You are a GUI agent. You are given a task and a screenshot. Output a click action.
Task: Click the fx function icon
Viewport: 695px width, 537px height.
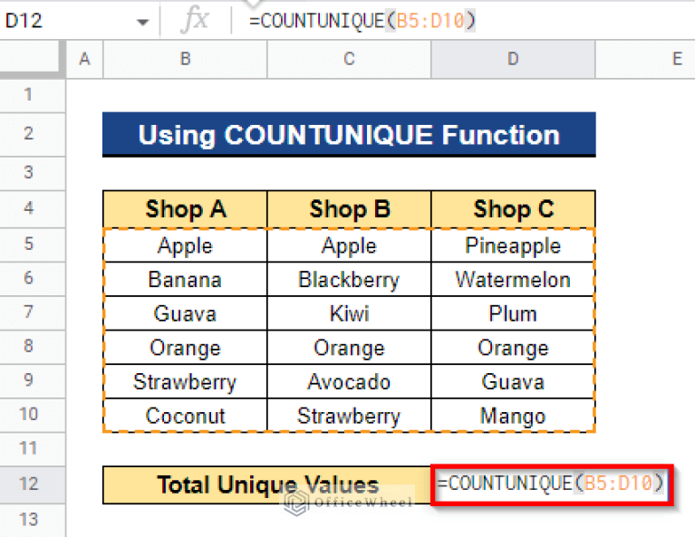pyautogui.click(x=194, y=21)
